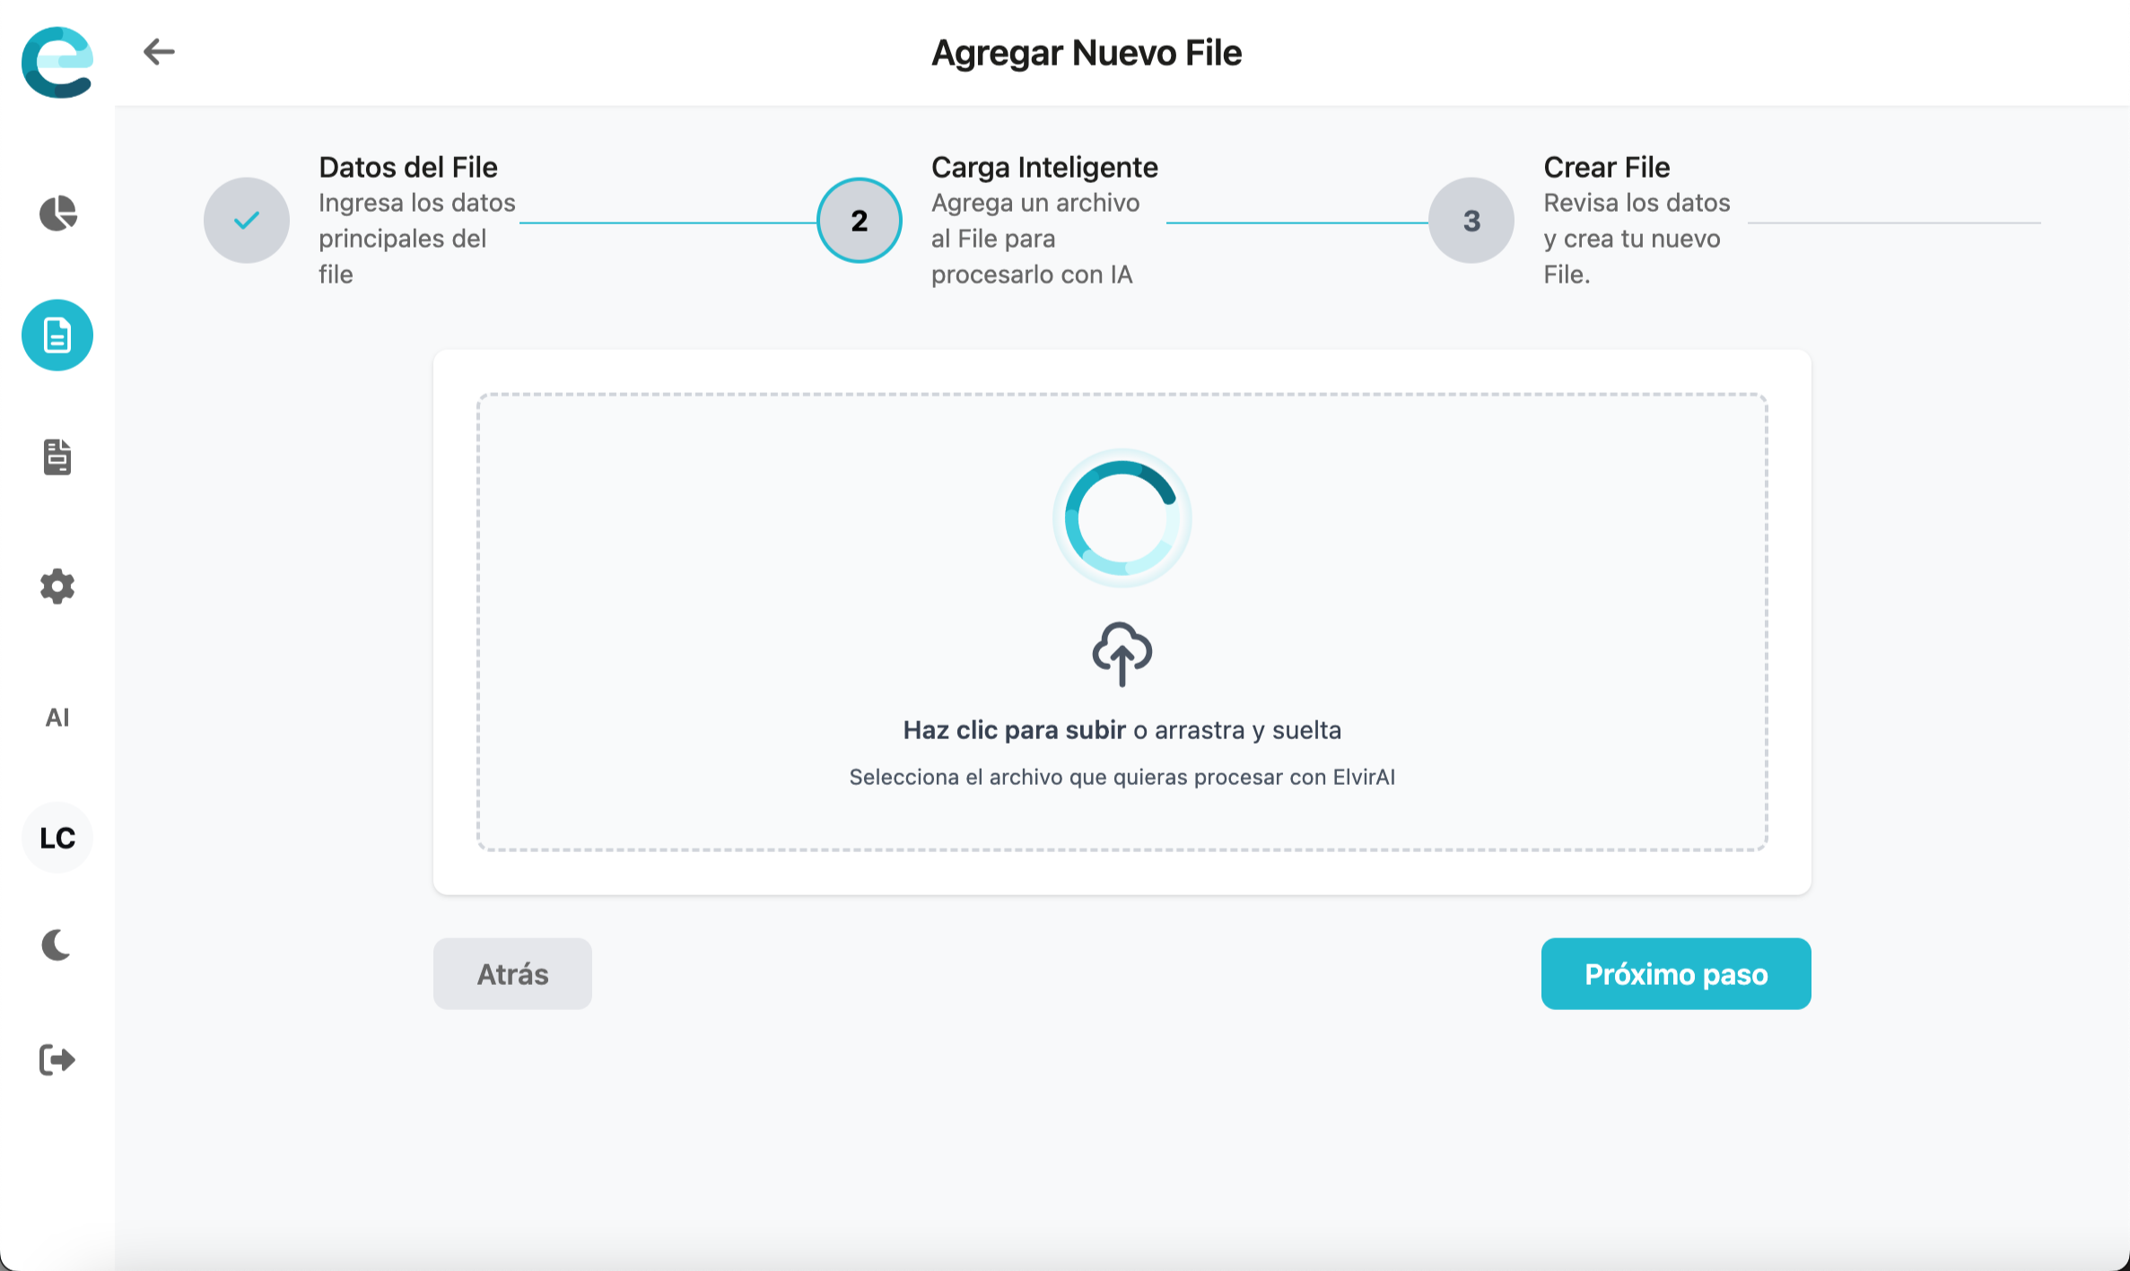This screenshot has height=1271, width=2130.
Task: Go back using the top arrow icon
Action: (x=159, y=52)
